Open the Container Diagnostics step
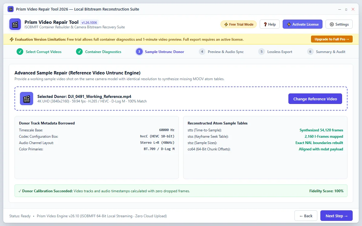Screen dimensions: 362x226 tap(99, 52)
